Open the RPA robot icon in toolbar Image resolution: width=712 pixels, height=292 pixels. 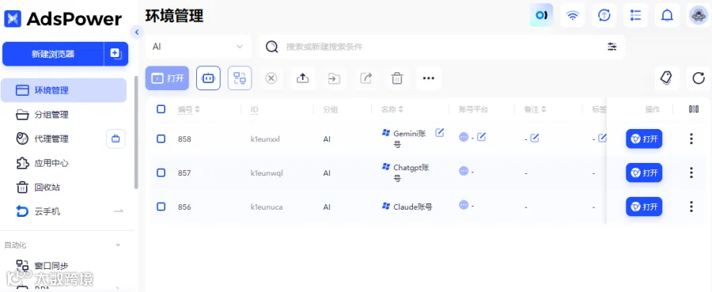(x=208, y=78)
